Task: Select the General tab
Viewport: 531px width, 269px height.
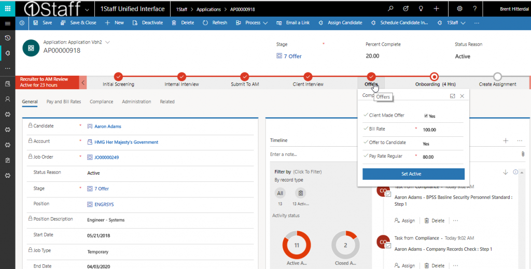Action: pyautogui.click(x=30, y=102)
